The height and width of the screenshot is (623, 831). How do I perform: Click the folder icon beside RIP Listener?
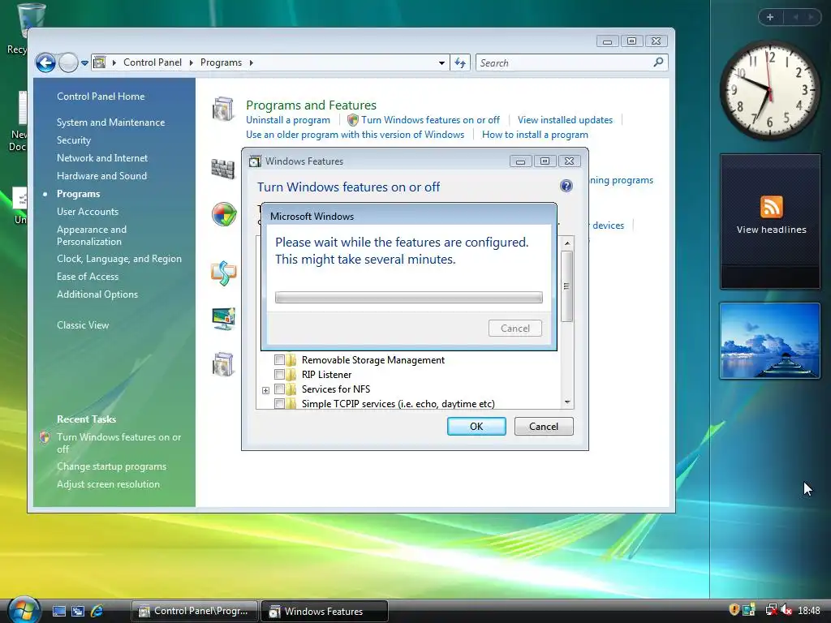click(291, 375)
